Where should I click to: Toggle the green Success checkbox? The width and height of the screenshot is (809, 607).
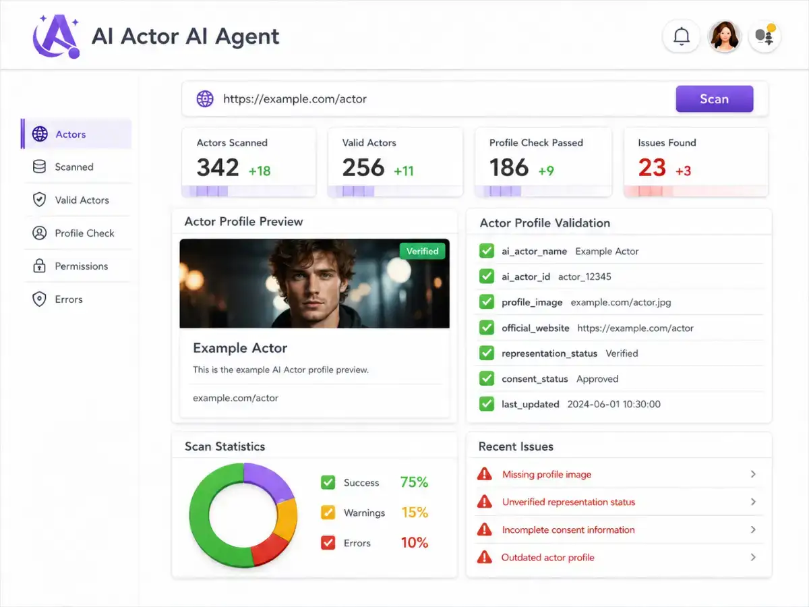[328, 482]
